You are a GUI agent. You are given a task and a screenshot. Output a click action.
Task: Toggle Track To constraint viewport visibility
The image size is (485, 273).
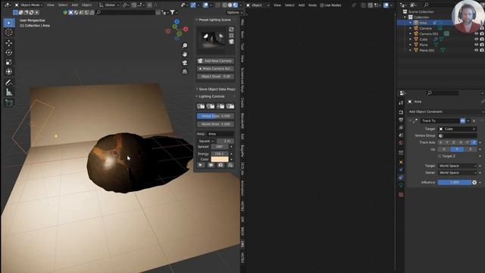462,121
